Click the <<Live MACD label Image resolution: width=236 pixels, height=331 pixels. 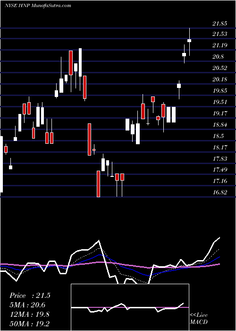pos(199,319)
